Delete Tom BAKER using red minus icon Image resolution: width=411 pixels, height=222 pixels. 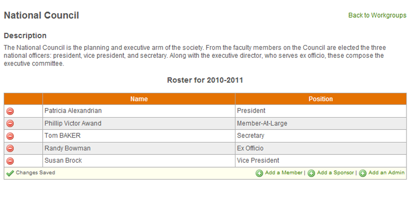[x=10, y=136]
